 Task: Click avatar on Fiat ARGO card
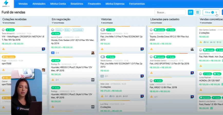(x=192, y=97)
